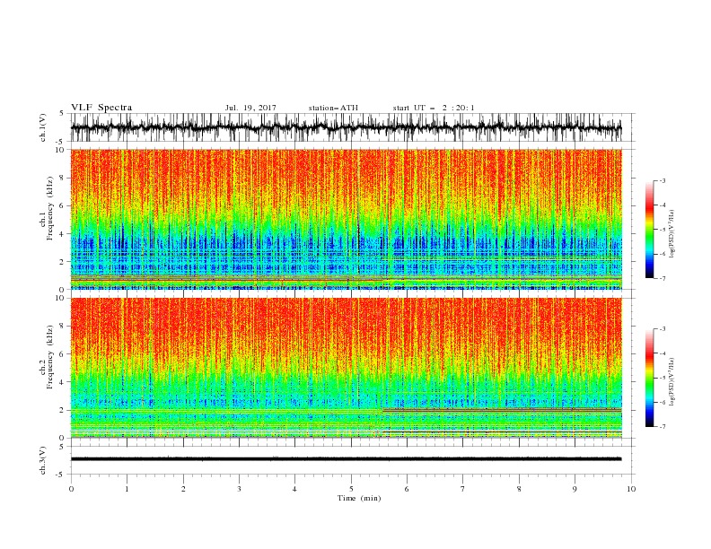Screen dimensions: 711x549
Task: Click the time-axis tick label "3"
Action: 239,489
